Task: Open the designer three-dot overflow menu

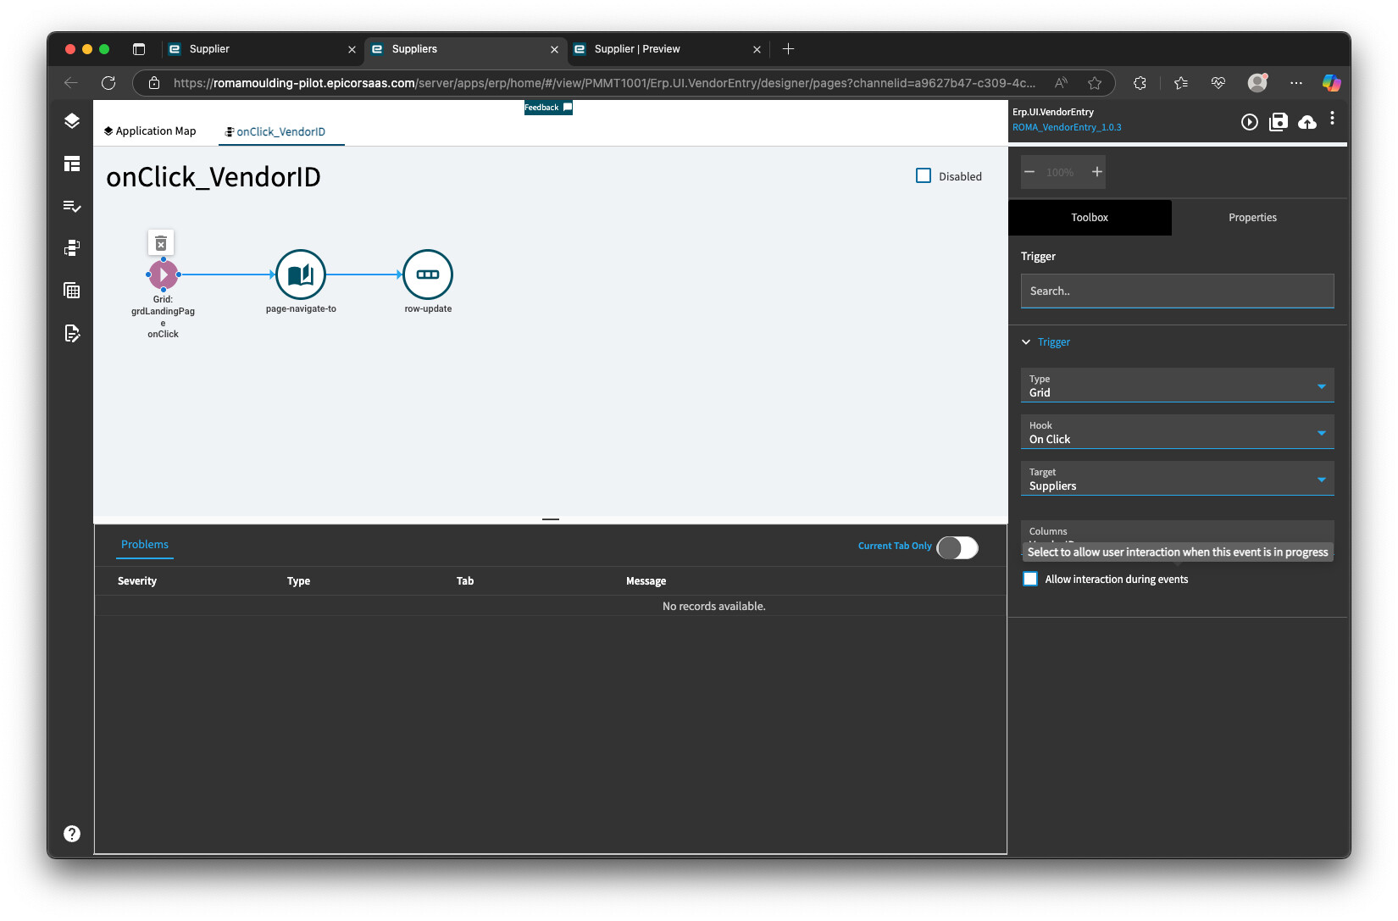Action: [x=1333, y=119]
